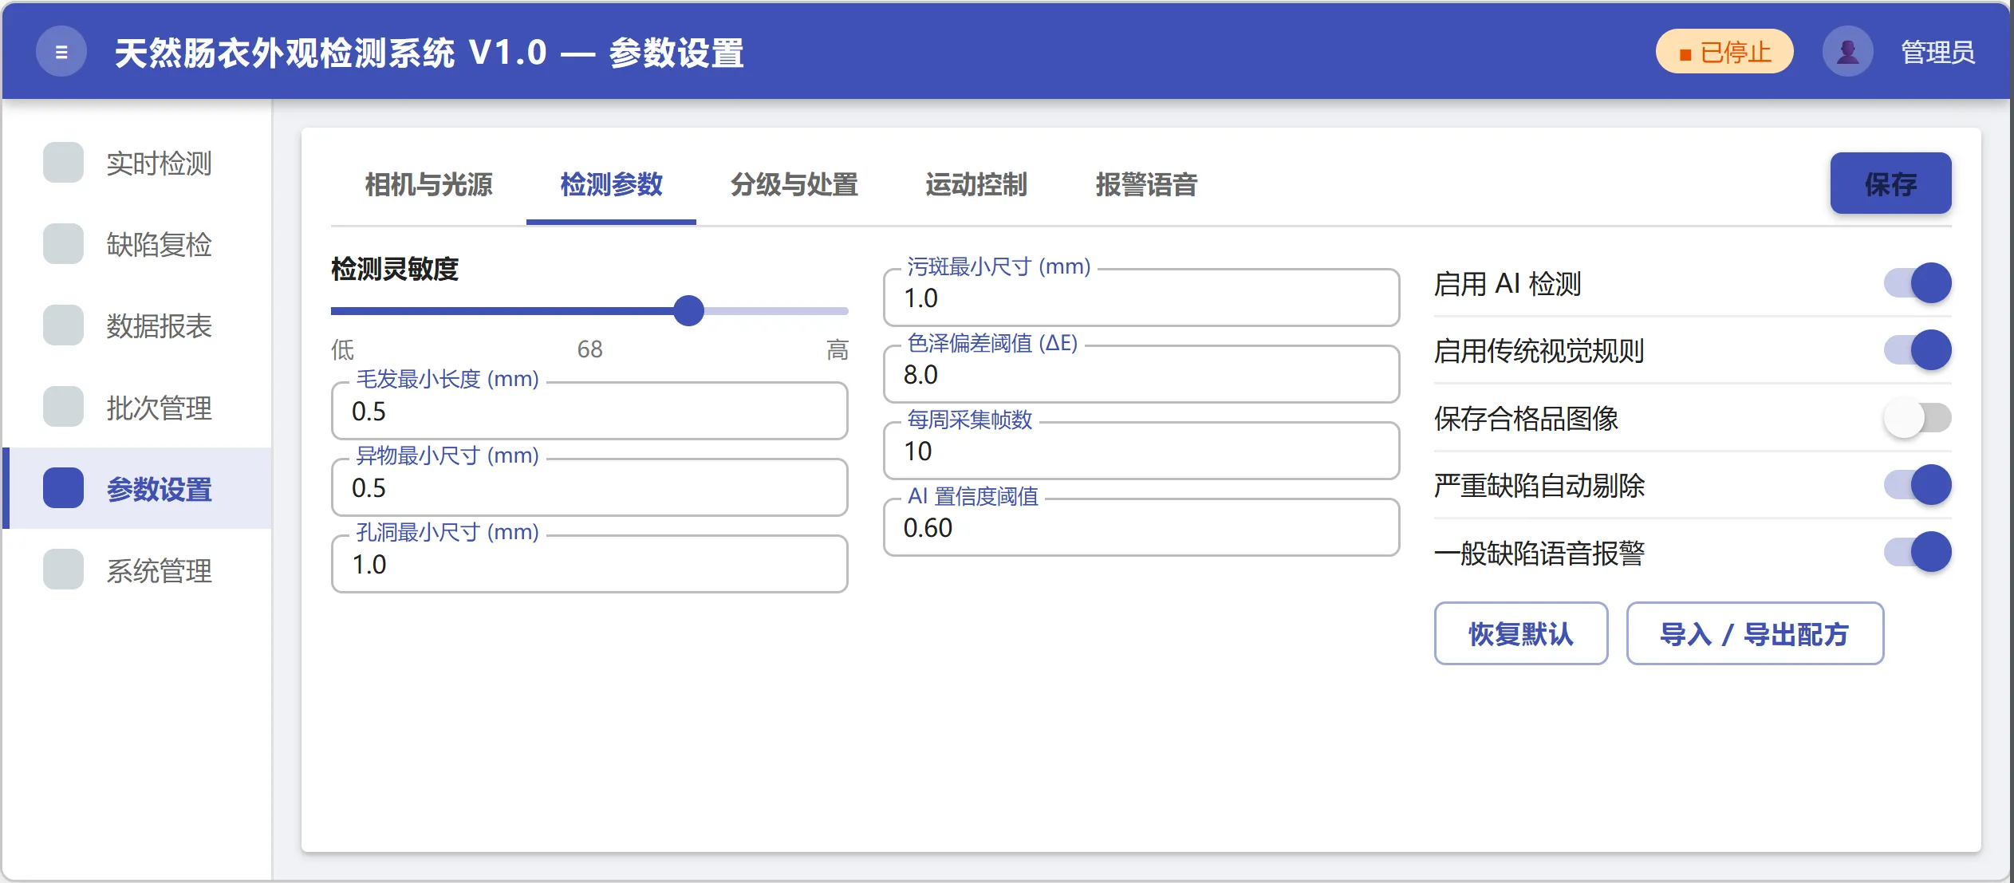Click the 缺陷复检 sidebar icon
Viewport: 2014px width, 883px height.
click(63, 244)
